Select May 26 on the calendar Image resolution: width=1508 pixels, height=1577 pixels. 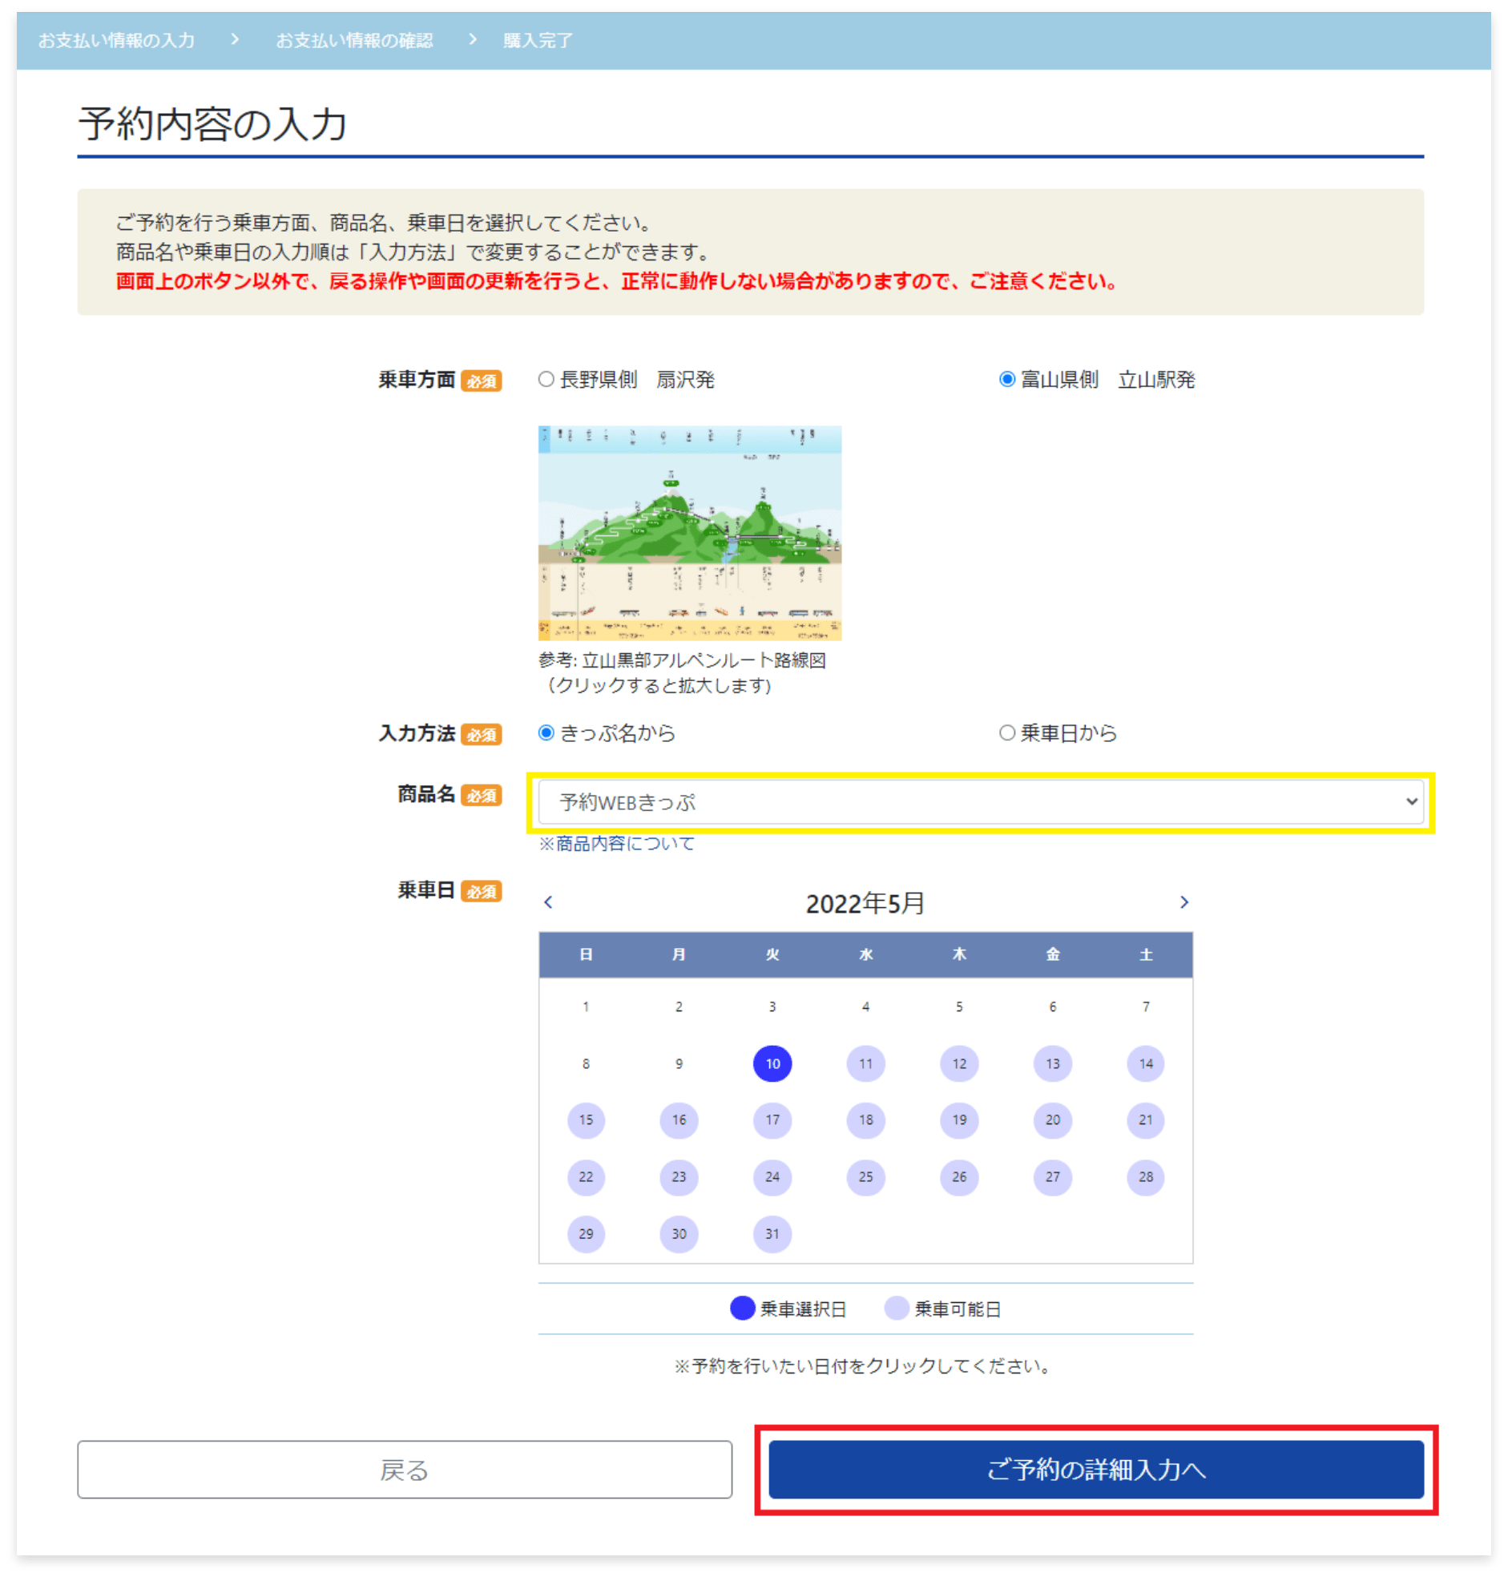pos(959,1176)
